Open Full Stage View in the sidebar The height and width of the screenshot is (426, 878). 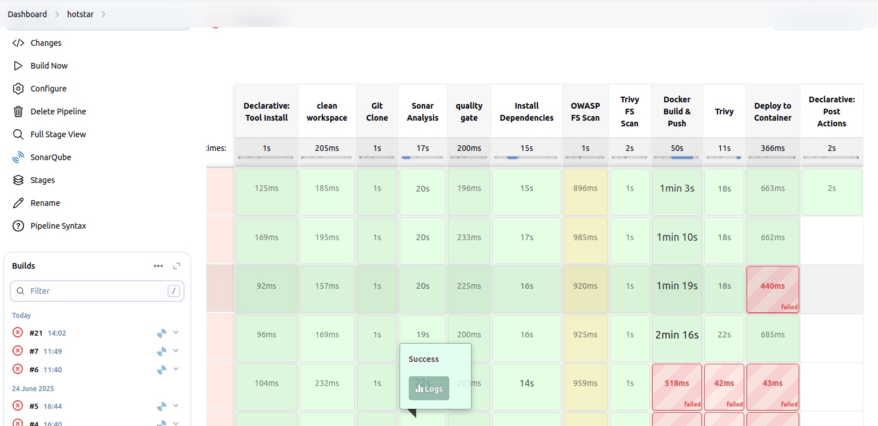point(58,134)
